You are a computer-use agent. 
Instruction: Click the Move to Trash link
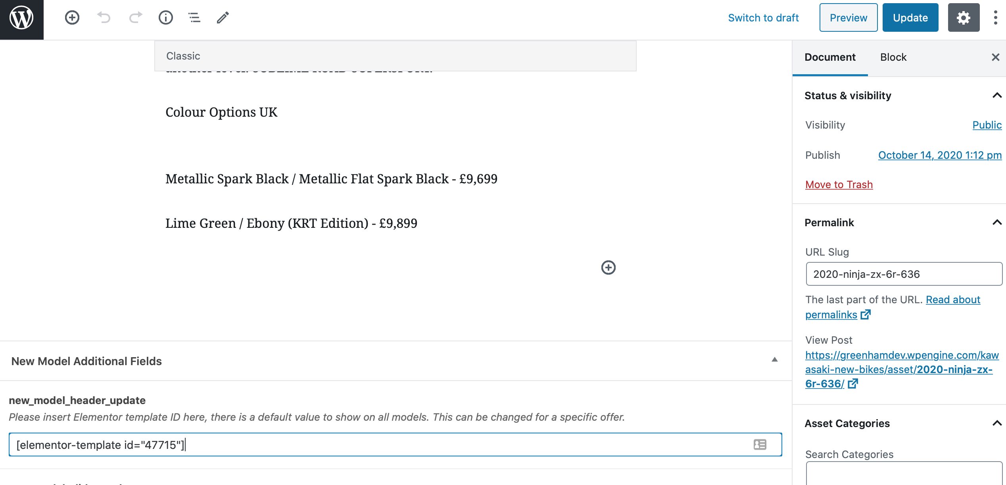point(839,185)
